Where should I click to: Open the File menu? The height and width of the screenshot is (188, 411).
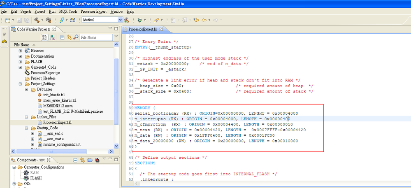[x=4, y=12]
